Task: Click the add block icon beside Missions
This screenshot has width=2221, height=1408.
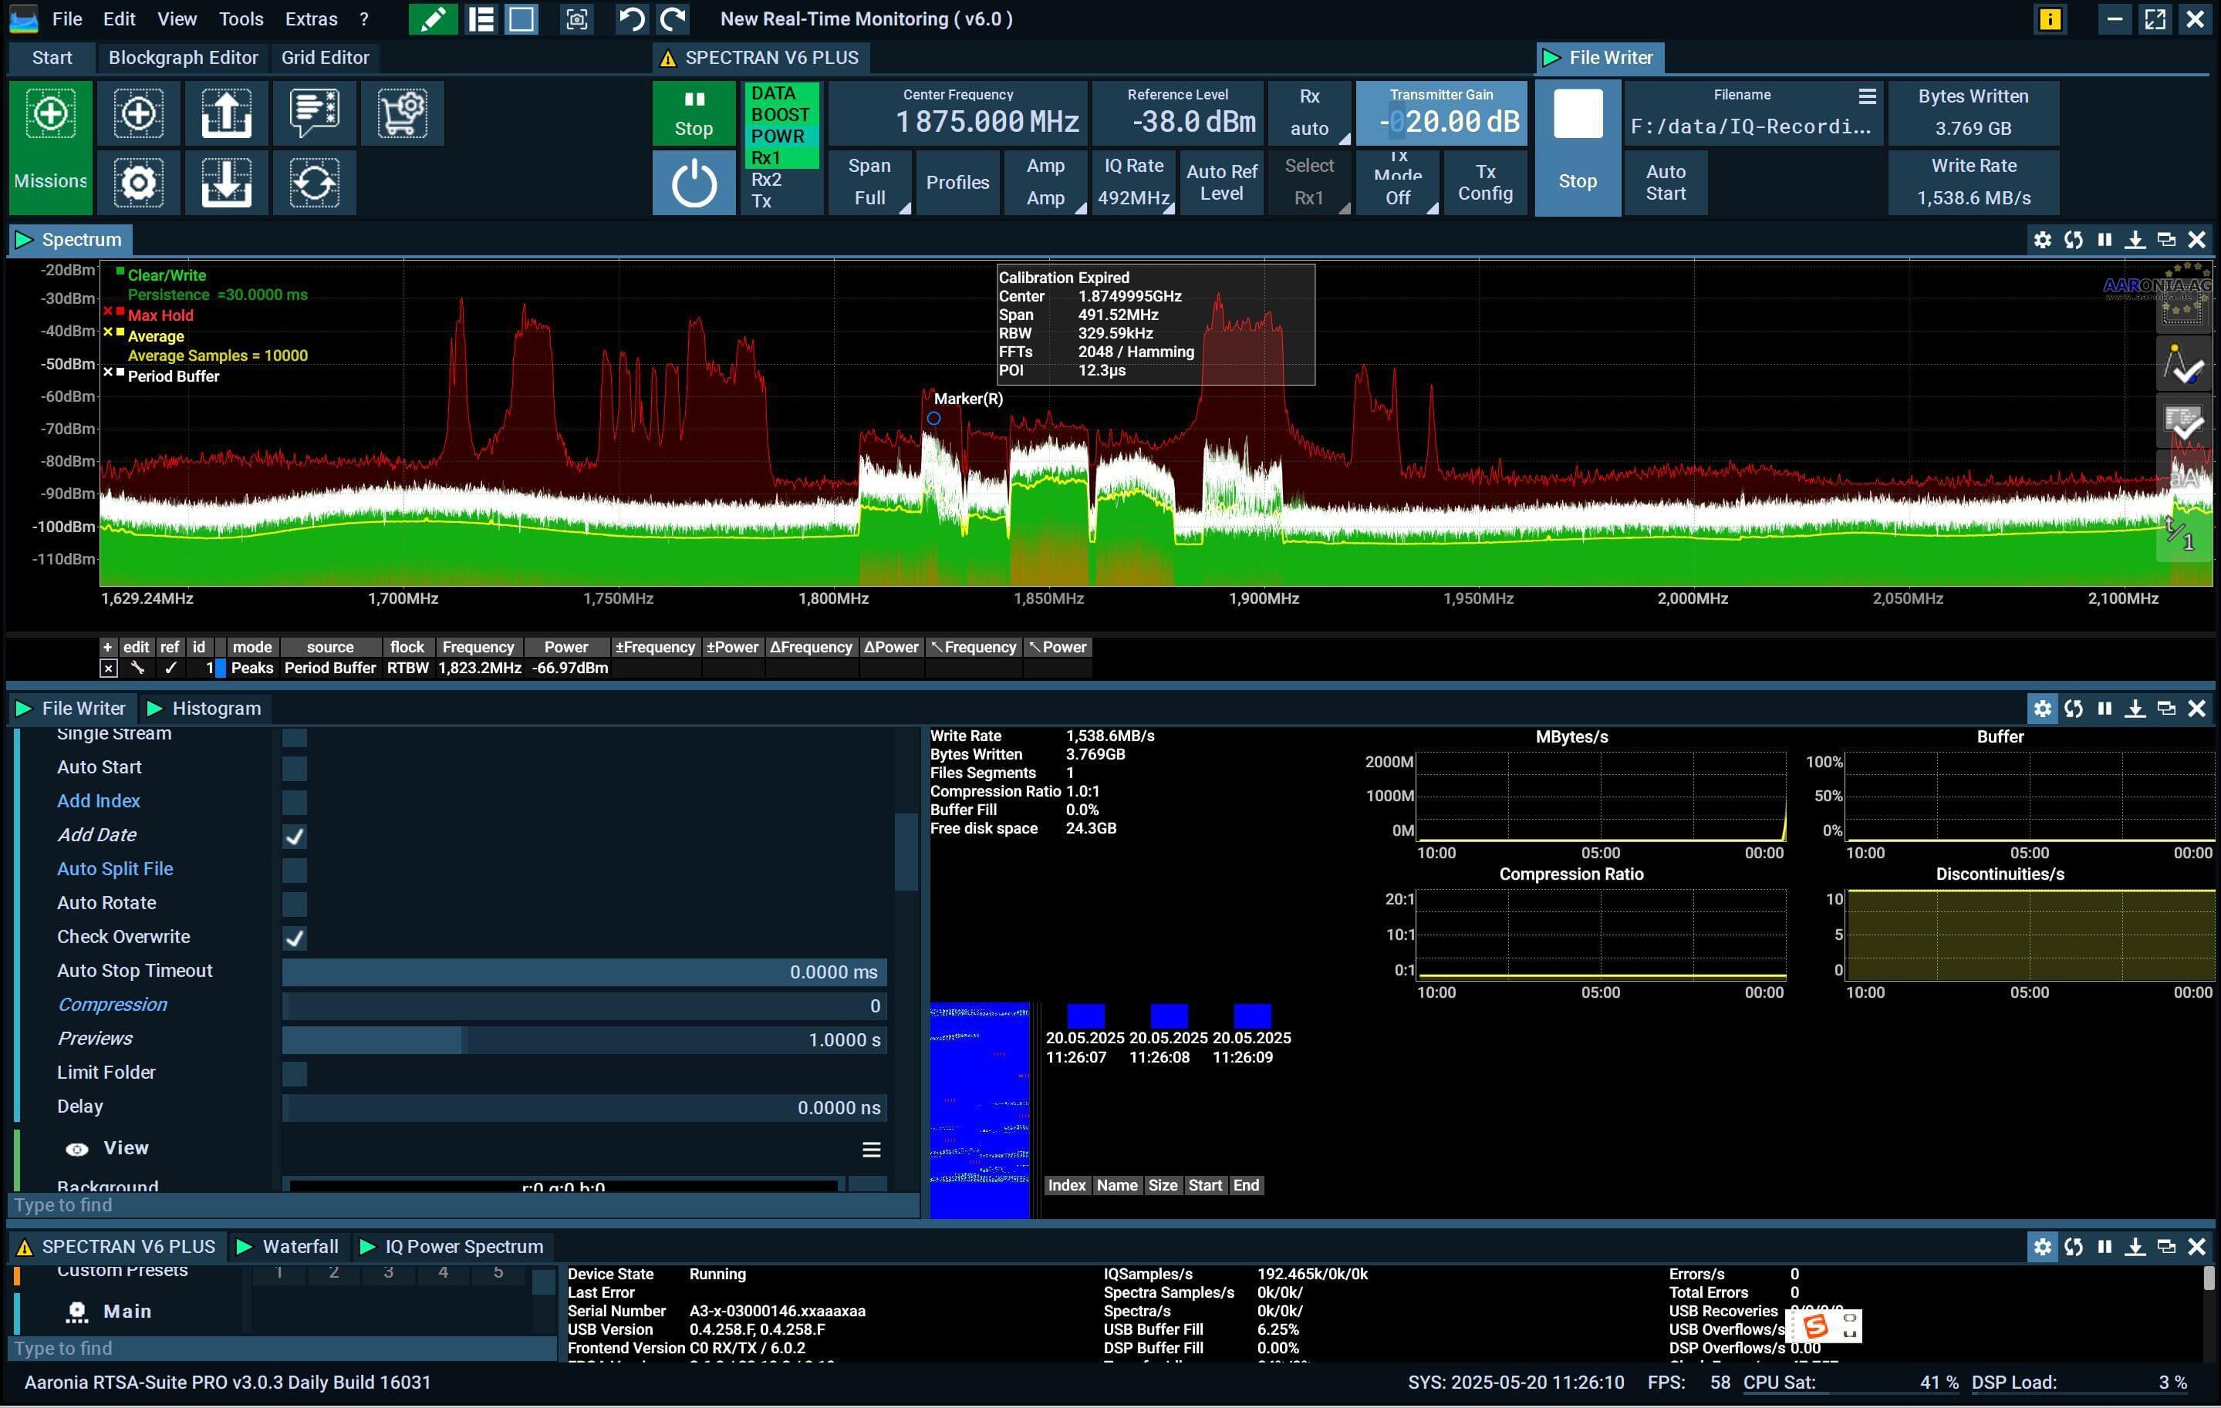Action: pos(138,113)
